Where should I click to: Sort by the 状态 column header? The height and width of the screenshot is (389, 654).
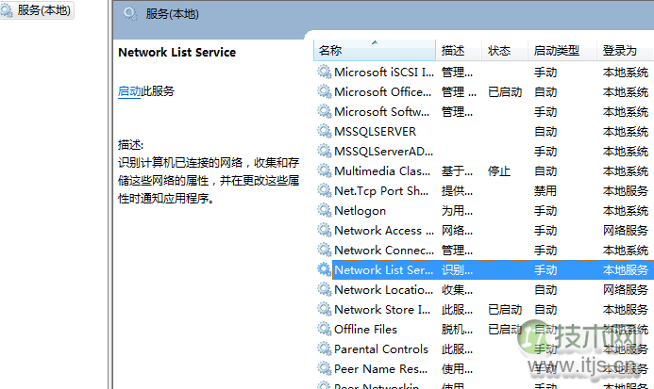(x=505, y=51)
